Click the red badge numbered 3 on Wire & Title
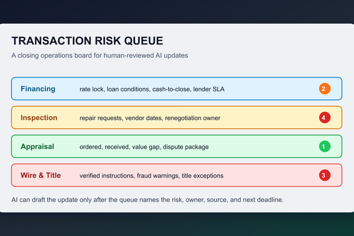 (324, 175)
